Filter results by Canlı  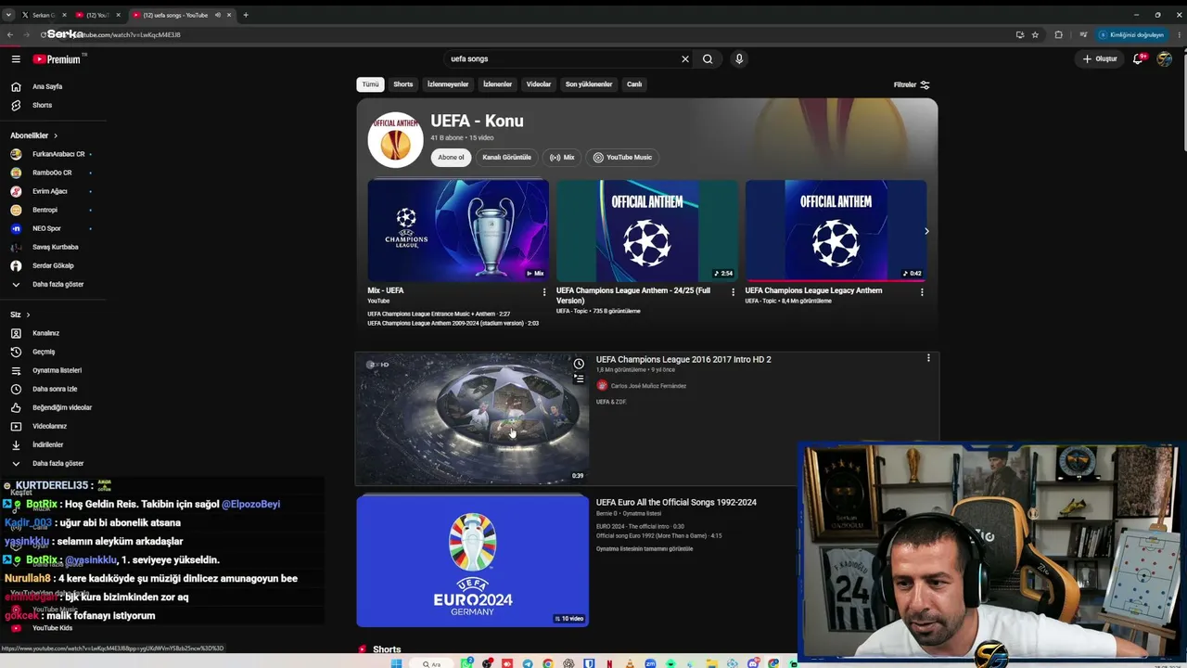[x=634, y=84]
